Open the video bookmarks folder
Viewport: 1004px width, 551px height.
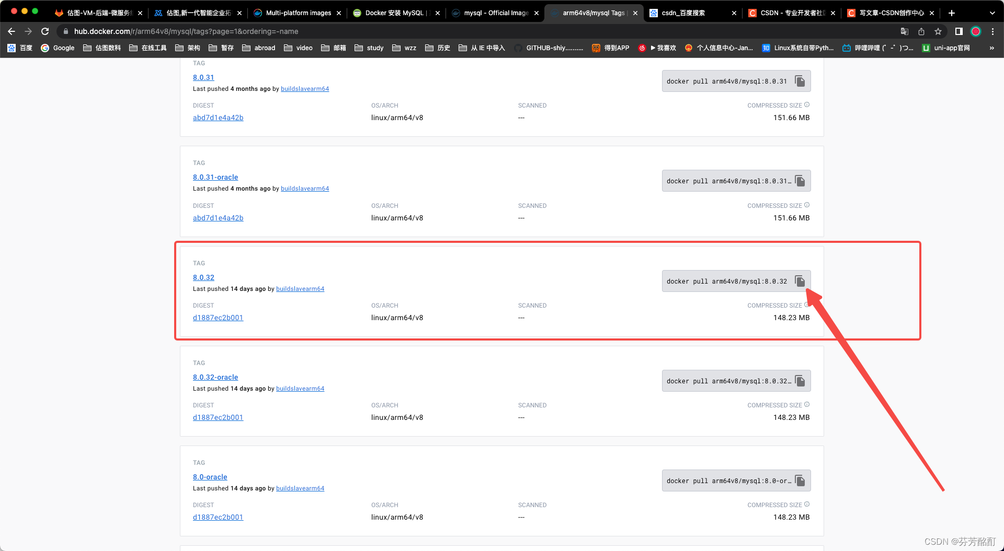click(x=298, y=48)
